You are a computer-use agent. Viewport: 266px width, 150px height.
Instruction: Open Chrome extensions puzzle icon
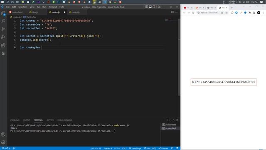coord(250,12)
